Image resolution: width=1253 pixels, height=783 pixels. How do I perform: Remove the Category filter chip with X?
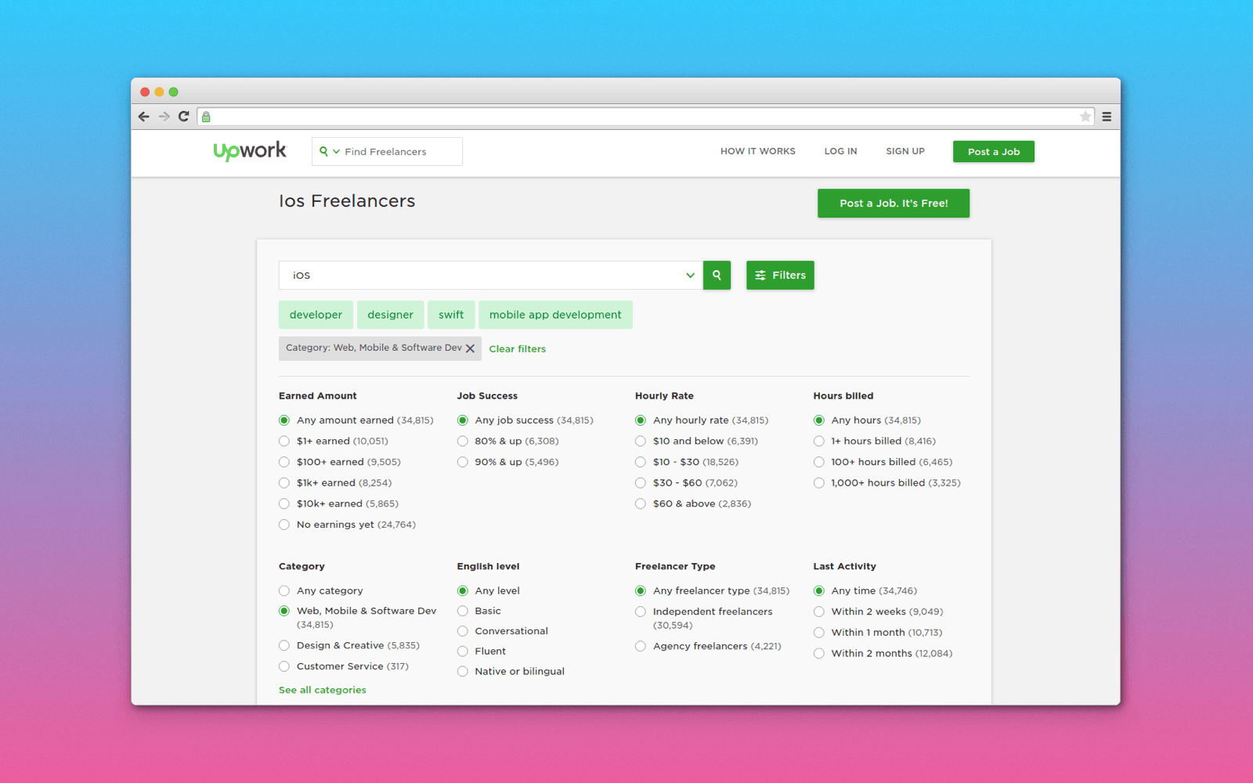click(470, 348)
